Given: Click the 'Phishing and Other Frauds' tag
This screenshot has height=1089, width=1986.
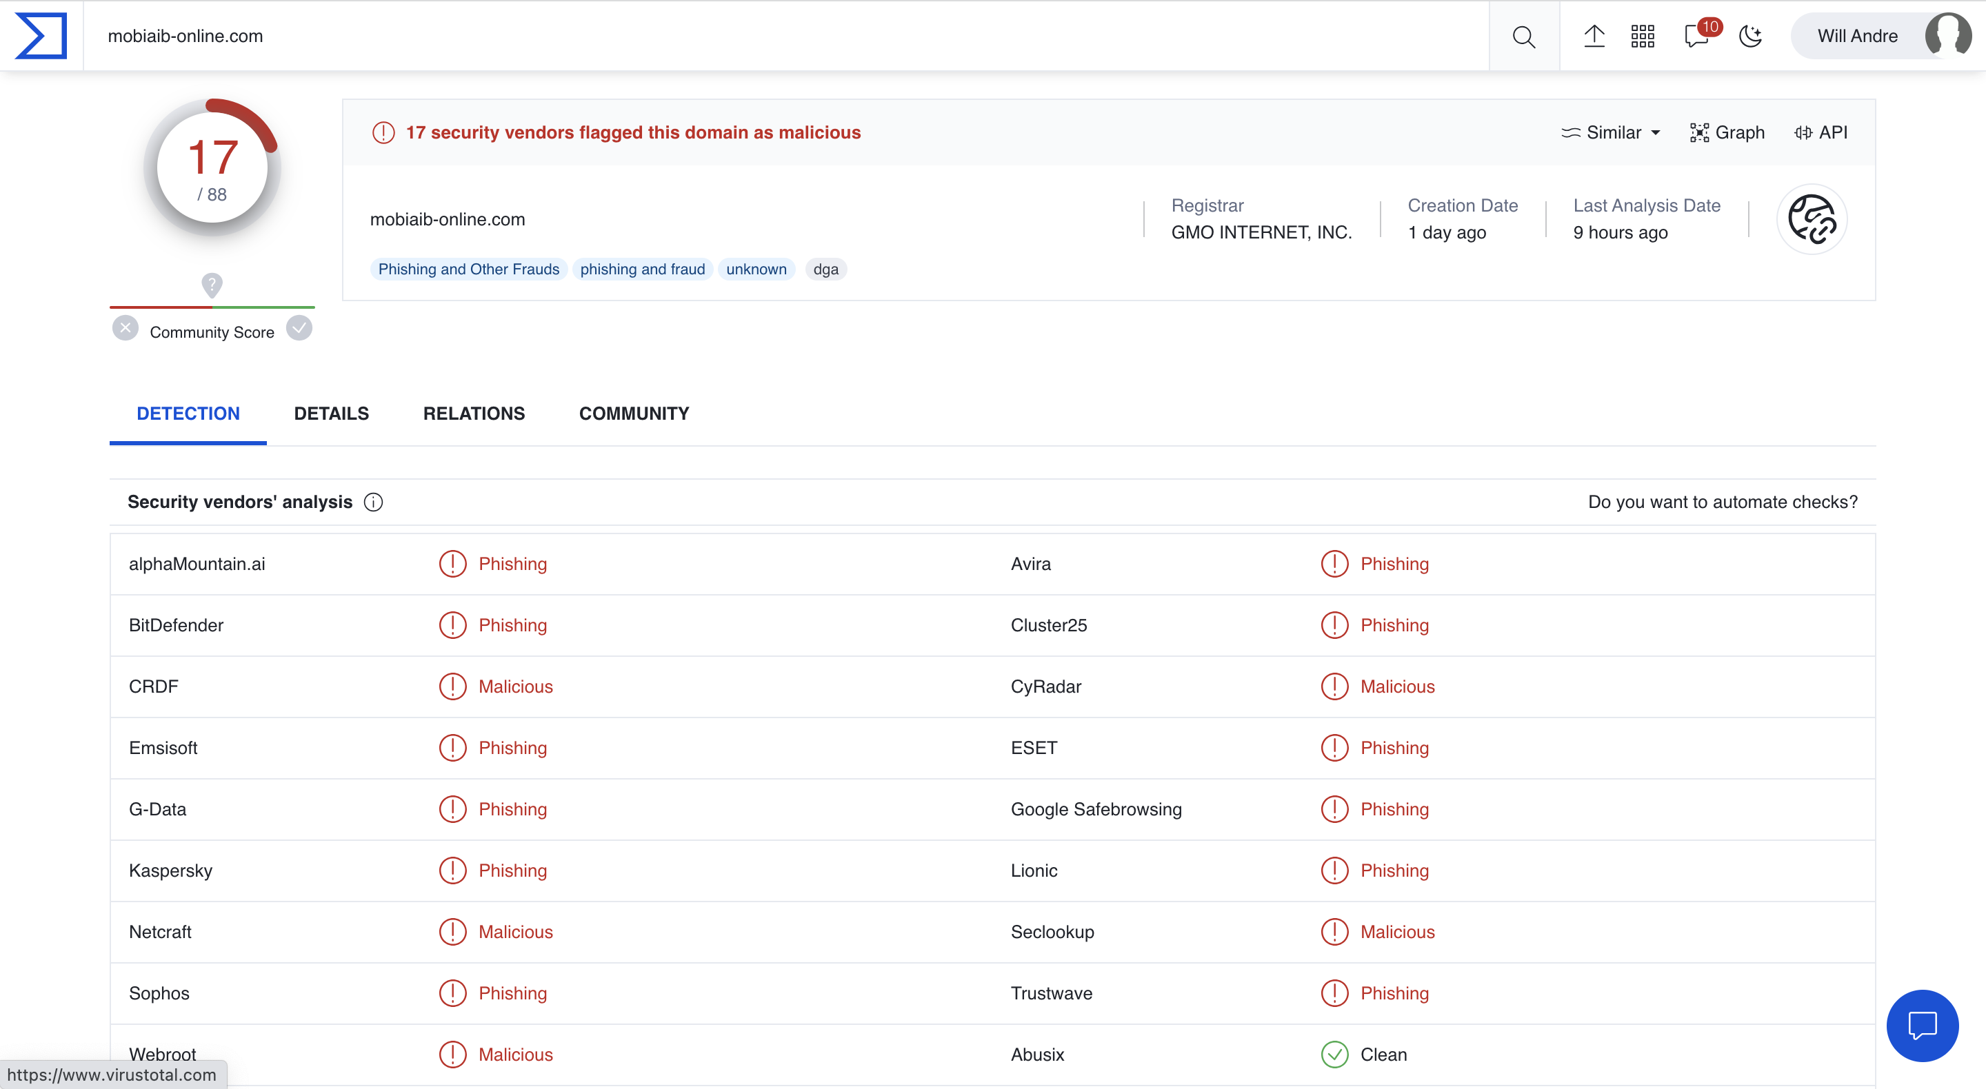Looking at the screenshot, I should [469, 269].
